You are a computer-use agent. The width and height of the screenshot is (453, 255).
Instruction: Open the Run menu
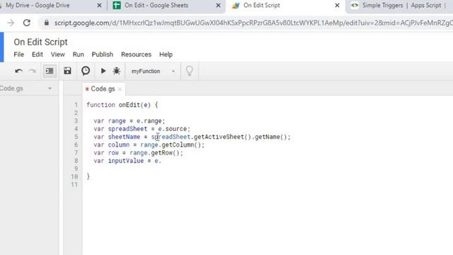[79, 55]
